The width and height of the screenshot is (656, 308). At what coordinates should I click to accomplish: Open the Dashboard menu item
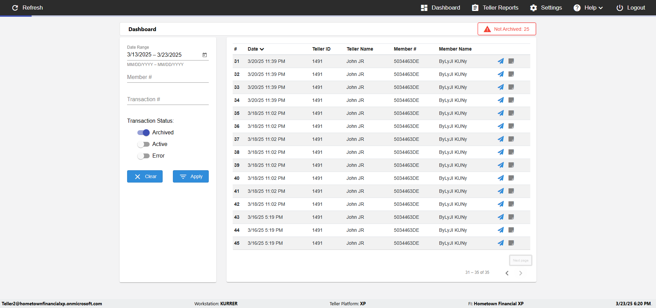[440, 8]
